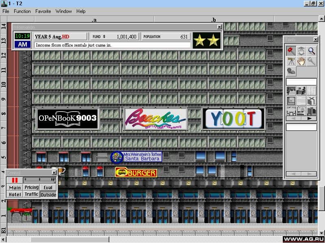This screenshot has width=325, height=243.
Task: Select the telescope on tripod tool
Action: tap(291, 61)
